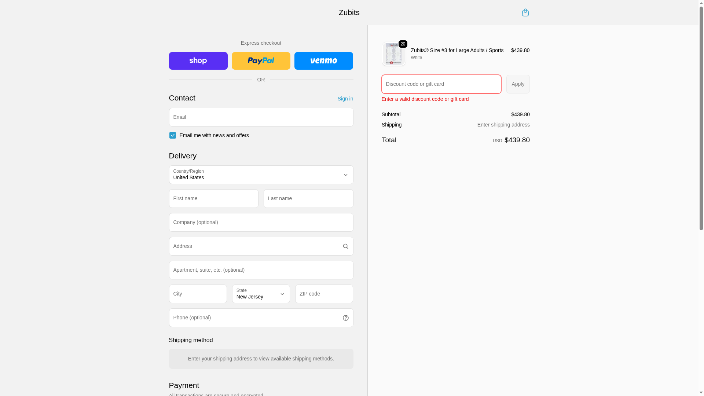This screenshot has width=704, height=396.
Task: Click the Zubits product thumbnail image
Action: coord(393,54)
